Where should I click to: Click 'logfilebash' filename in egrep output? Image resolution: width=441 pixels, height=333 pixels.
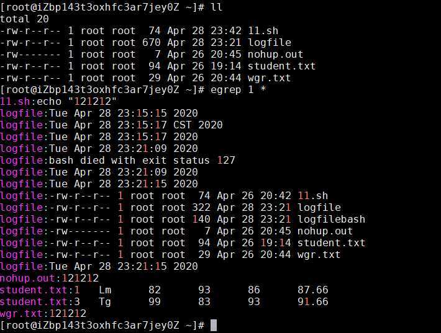pyautogui.click(x=331, y=219)
